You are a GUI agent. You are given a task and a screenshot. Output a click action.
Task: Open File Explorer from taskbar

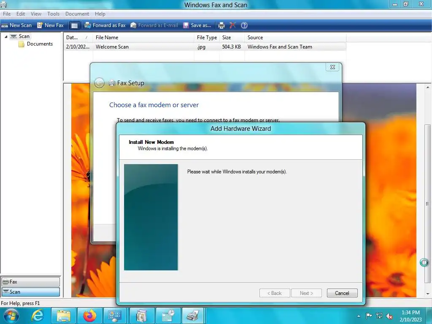click(x=64, y=316)
